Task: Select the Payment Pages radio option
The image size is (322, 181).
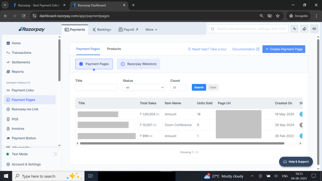Action: pyautogui.click(x=94, y=64)
